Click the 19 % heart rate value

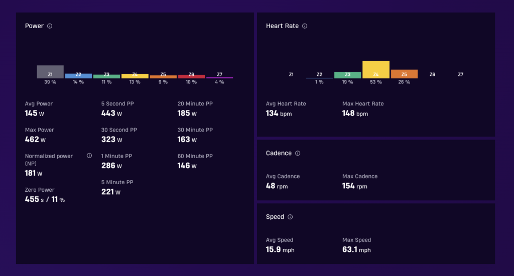pyautogui.click(x=347, y=82)
